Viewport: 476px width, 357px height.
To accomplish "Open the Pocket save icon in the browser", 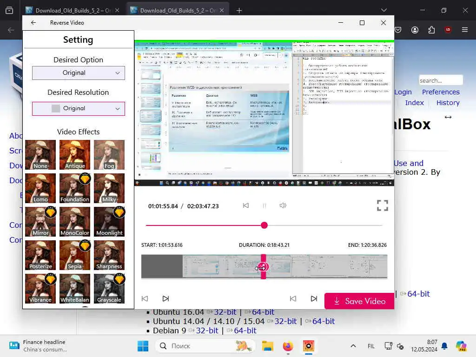I will coord(398,30).
